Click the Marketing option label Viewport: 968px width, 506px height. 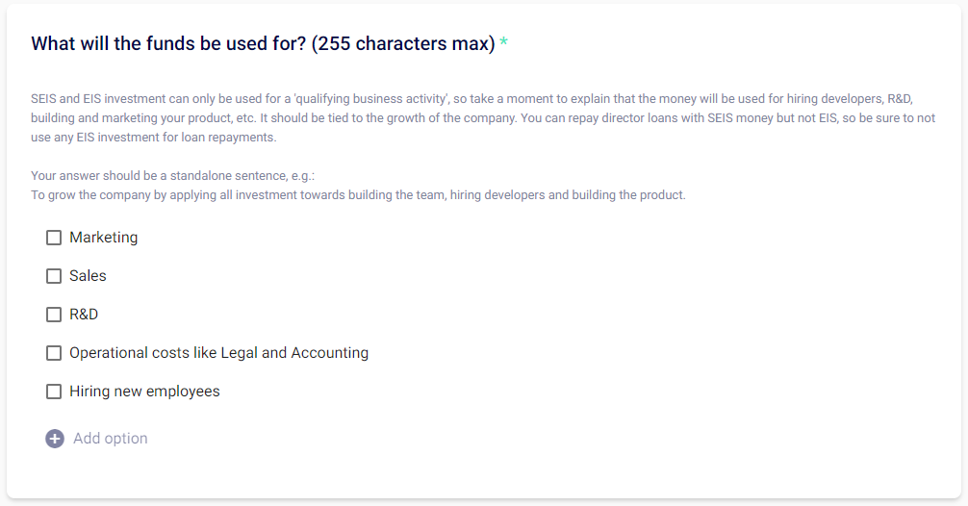pos(103,238)
